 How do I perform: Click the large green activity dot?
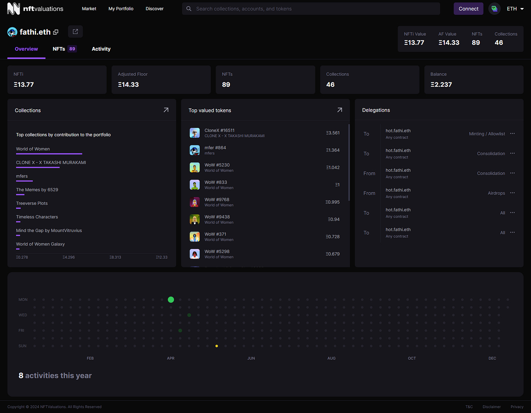click(171, 300)
